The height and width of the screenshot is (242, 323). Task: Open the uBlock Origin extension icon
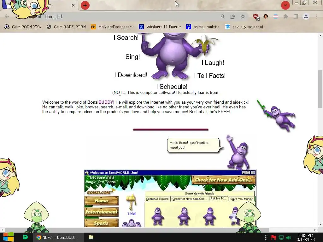pos(256,17)
